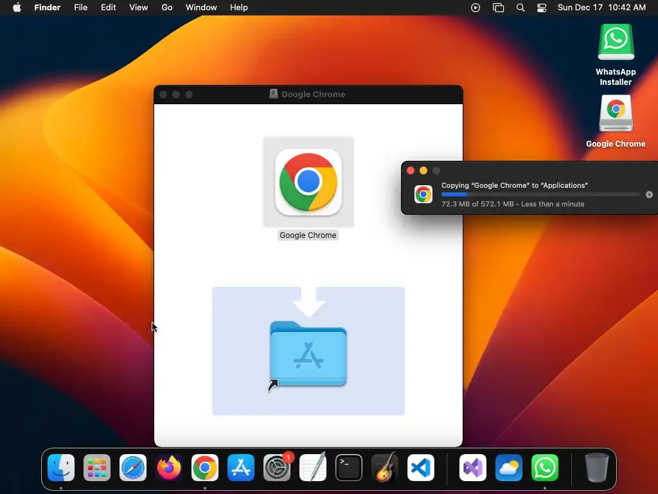Image resolution: width=658 pixels, height=494 pixels.
Task: Click the Google Chrome installer window title
Action: pyautogui.click(x=313, y=94)
